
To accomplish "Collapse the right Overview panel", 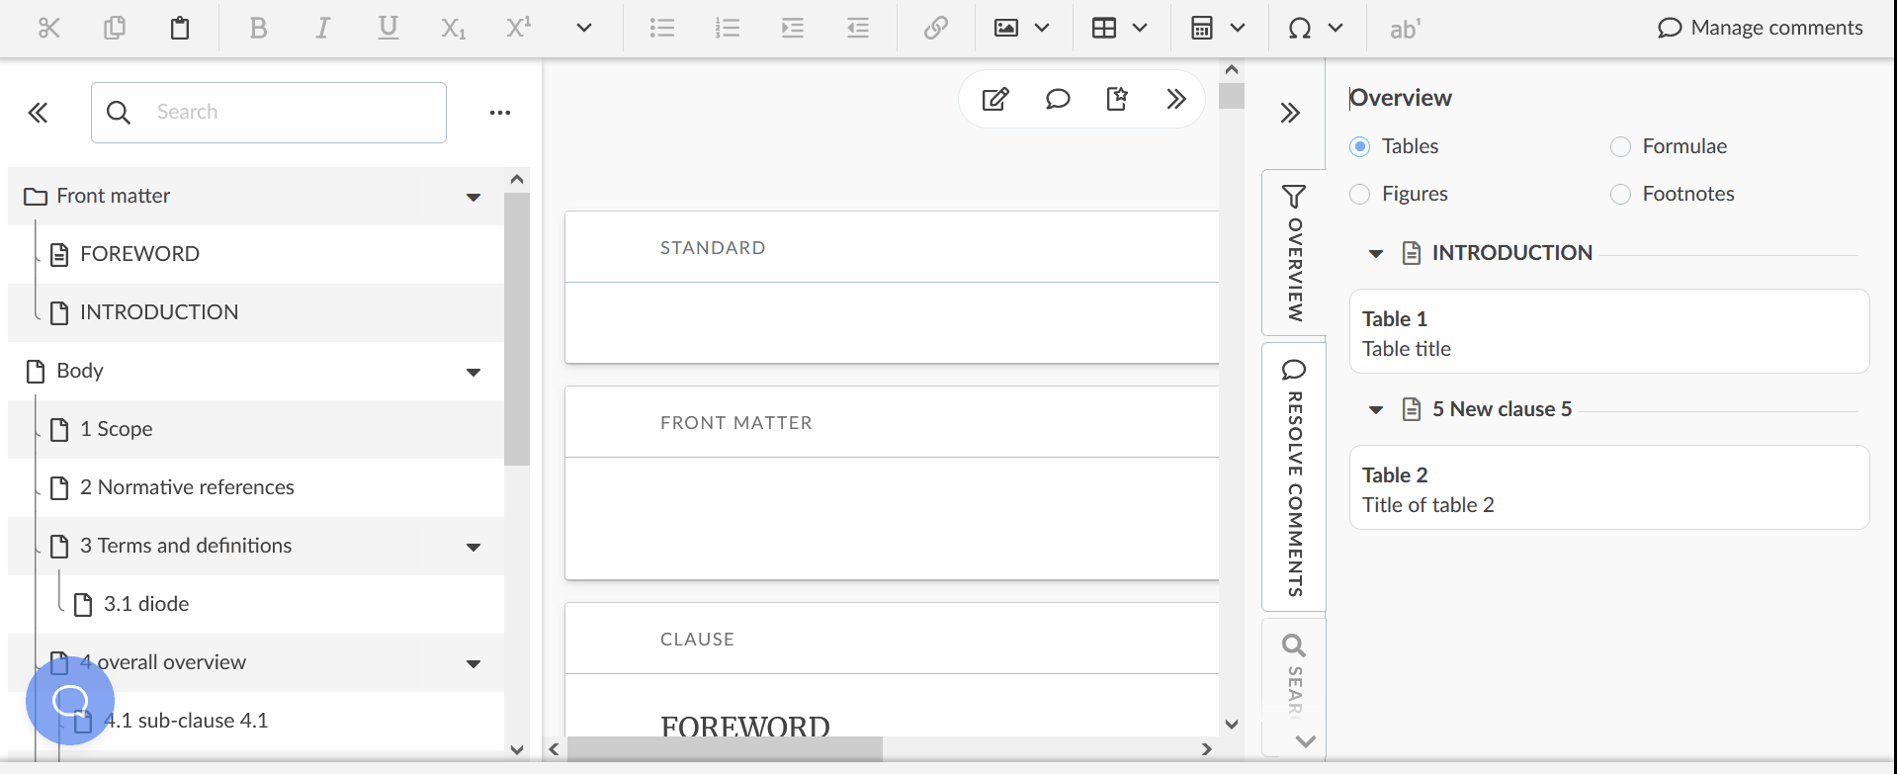I will [1290, 113].
